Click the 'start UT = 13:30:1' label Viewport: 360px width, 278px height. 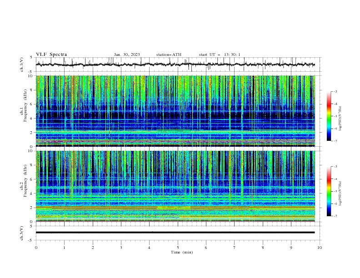pos(220,55)
